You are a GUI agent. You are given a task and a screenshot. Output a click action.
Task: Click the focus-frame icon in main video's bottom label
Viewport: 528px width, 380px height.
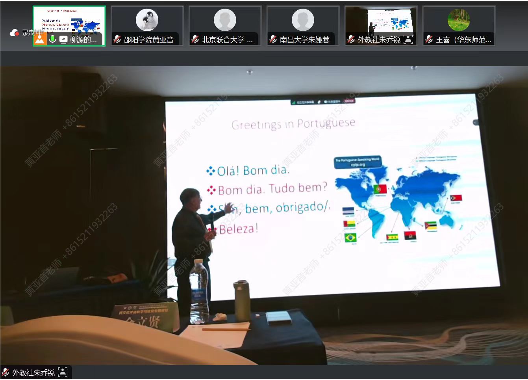click(63, 372)
